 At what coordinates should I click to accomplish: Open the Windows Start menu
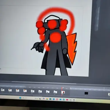tap(20, 98)
